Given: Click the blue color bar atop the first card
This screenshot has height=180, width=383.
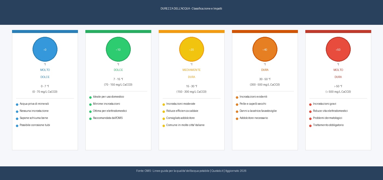Looking at the screenshot, I should pos(45,31).
